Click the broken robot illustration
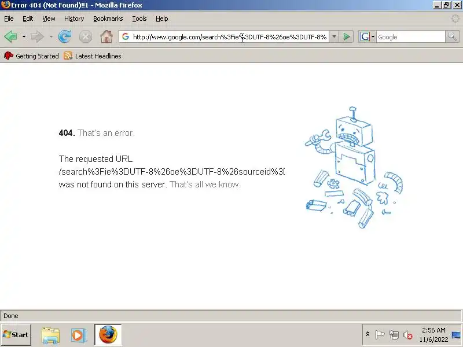This screenshot has height=347, width=463. pyautogui.click(x=354, y=168)
